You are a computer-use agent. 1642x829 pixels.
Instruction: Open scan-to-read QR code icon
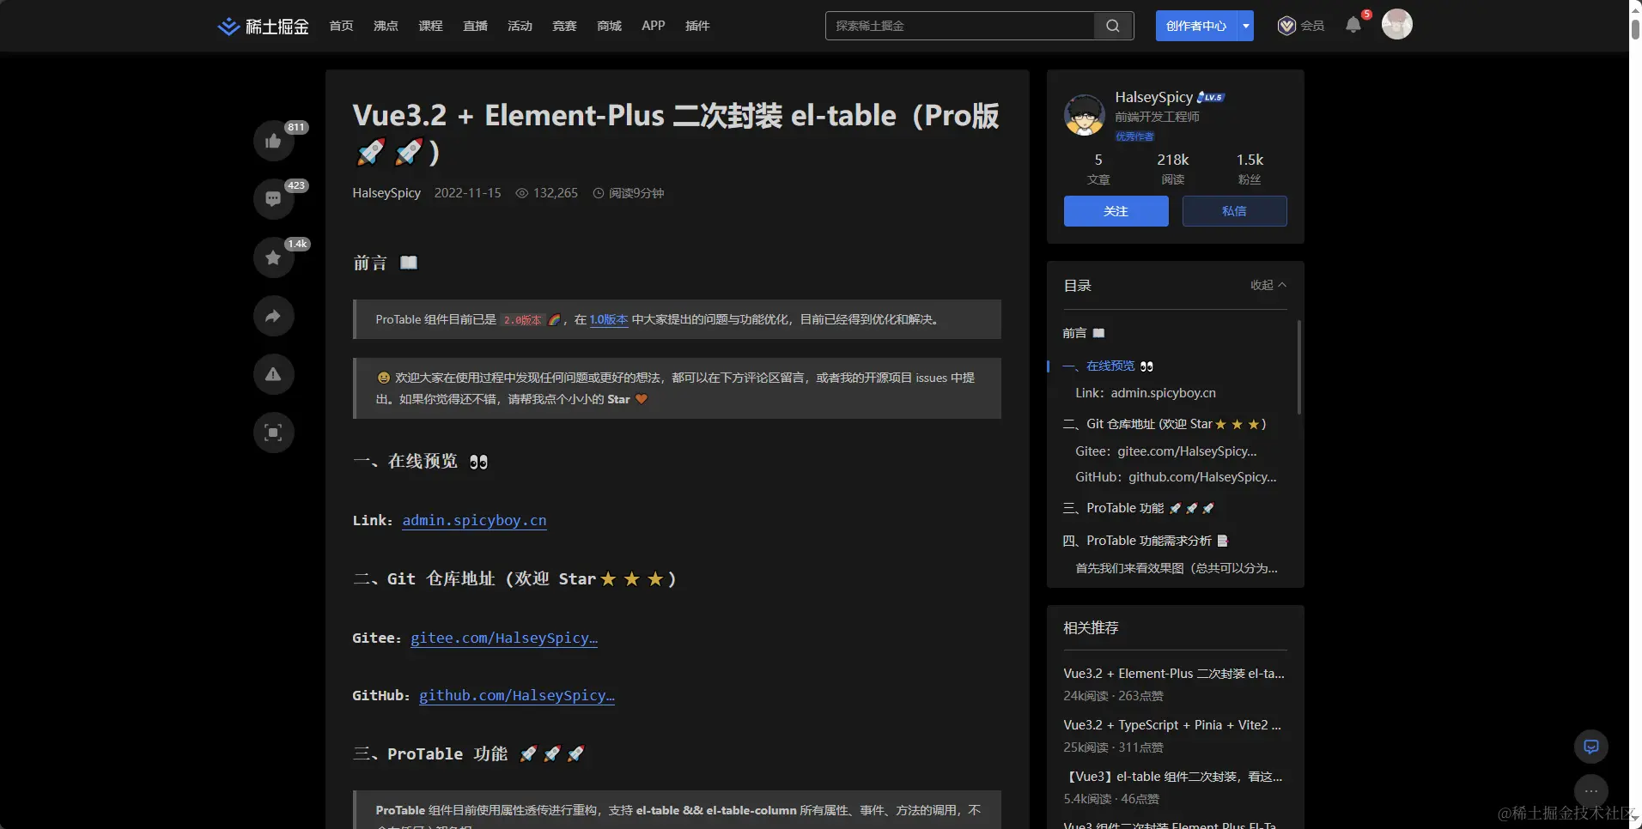click(x=272, y=433)
